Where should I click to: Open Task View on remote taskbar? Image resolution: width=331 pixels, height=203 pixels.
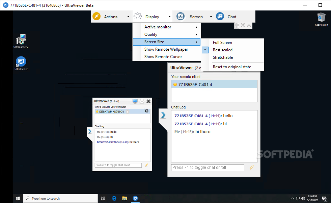coord(103,198)
